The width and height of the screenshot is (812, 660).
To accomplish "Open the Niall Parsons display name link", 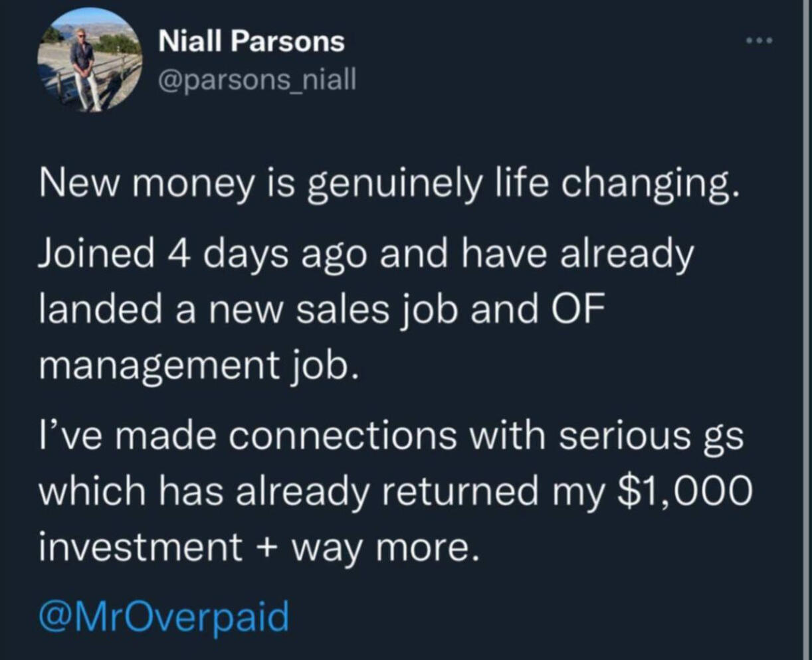I will pos(251,42).
